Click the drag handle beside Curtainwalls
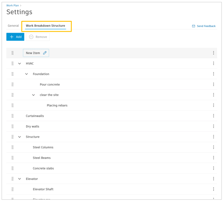Screen dimensions: 223x201 (x=13, y=116)
